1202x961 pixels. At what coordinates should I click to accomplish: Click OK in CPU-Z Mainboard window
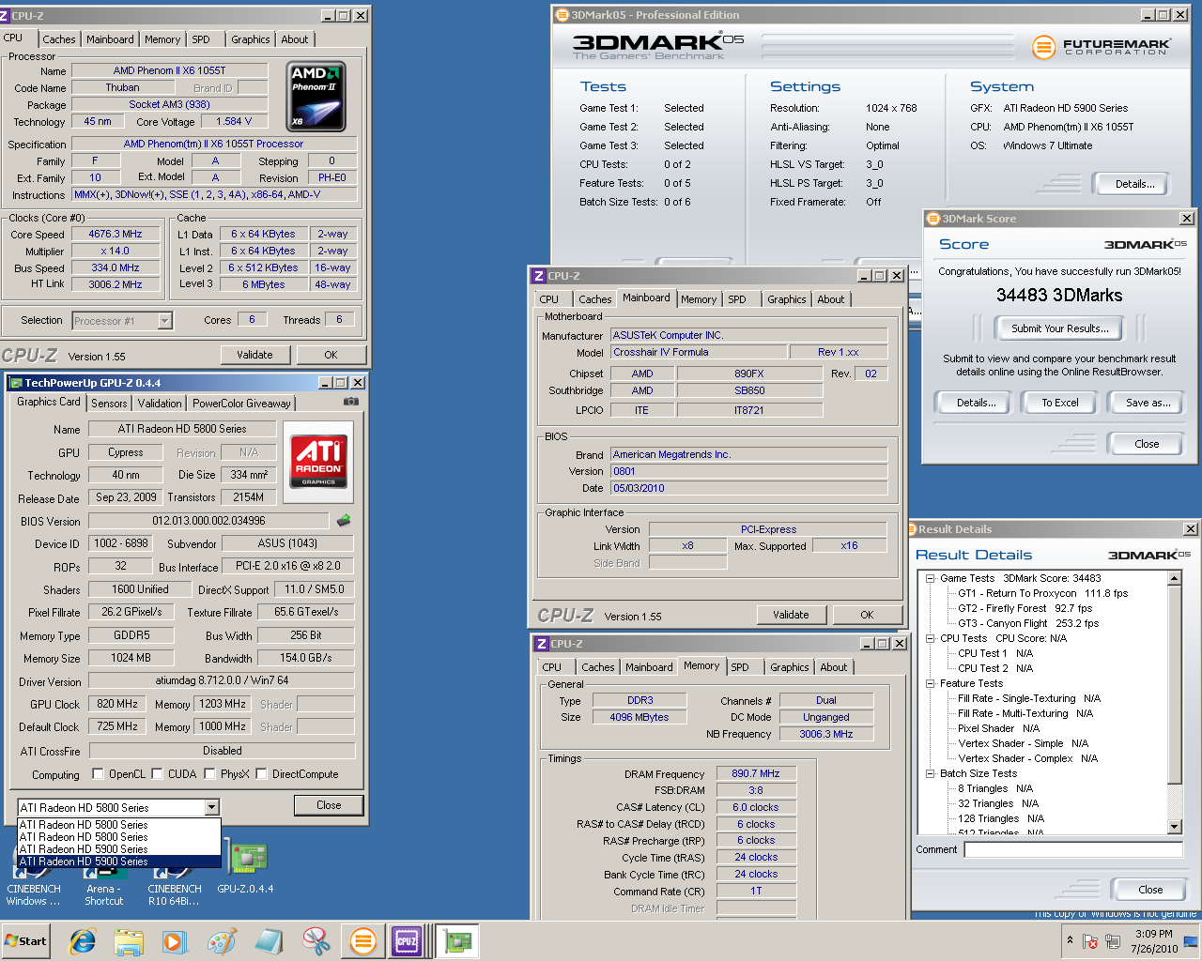click(x=867, y=615)
